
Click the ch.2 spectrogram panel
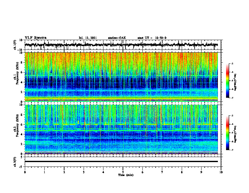click(121, 129)
